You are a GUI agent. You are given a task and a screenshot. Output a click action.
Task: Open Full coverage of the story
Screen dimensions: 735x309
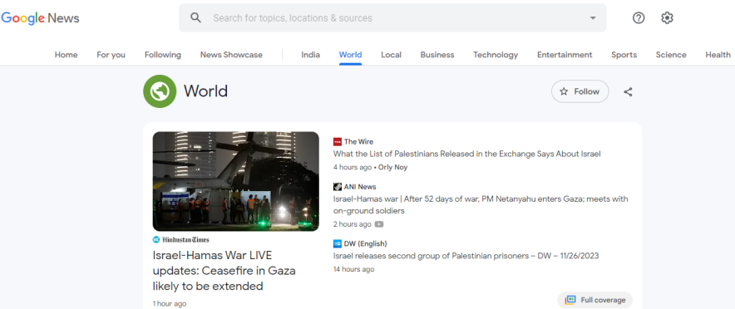coord(595,300)
